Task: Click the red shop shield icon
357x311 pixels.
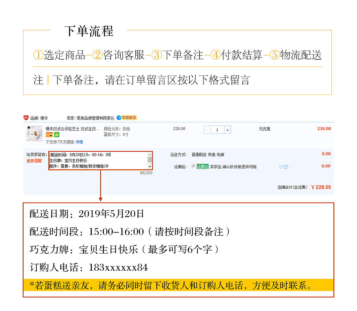Action: (26, 118)
